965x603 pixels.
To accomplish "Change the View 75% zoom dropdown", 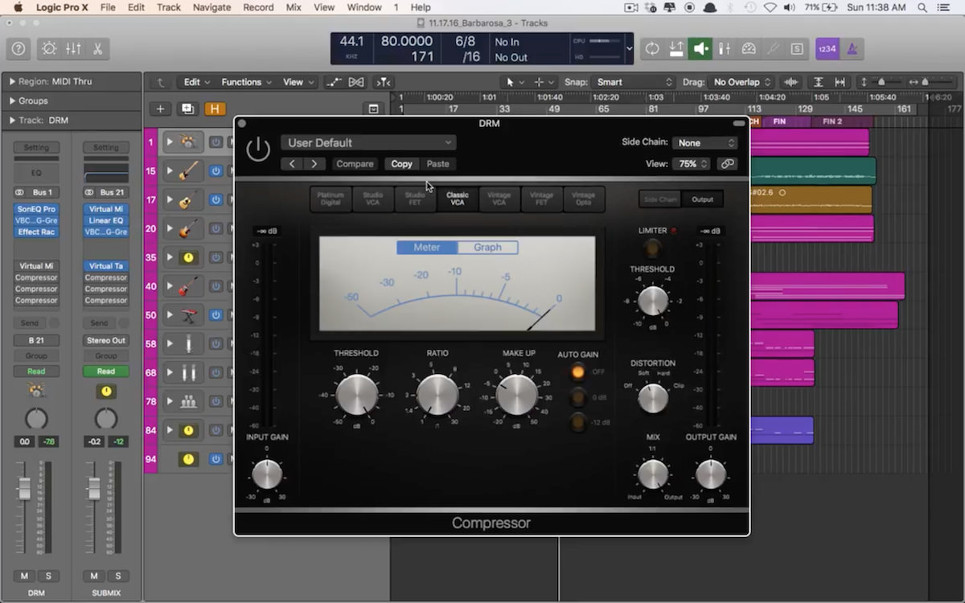I will [692, 163].
